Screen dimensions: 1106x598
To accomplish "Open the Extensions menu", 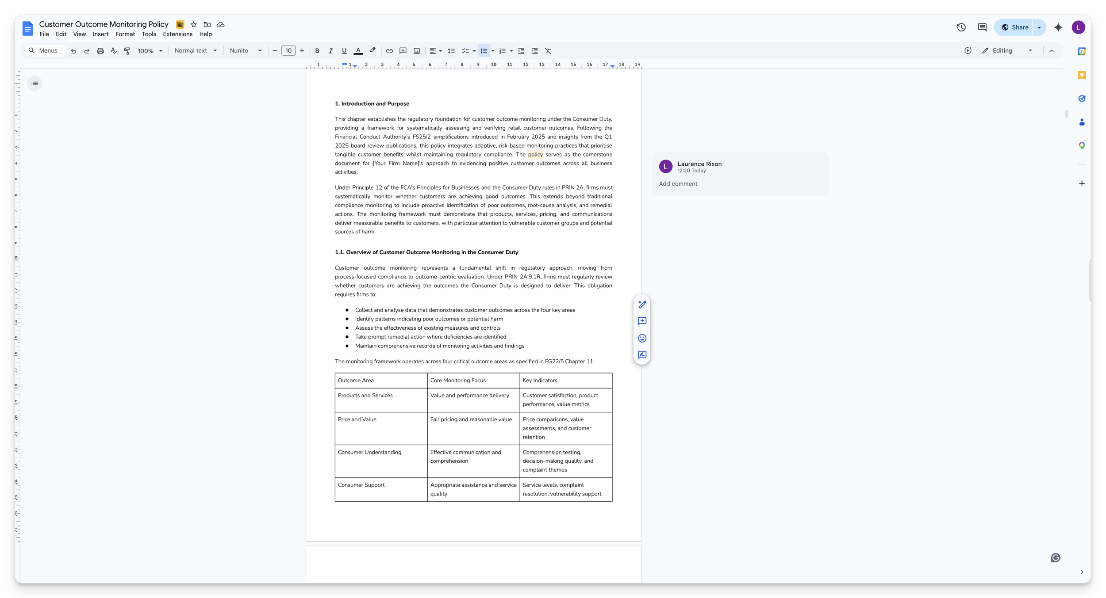I will (x=177, y=34).
